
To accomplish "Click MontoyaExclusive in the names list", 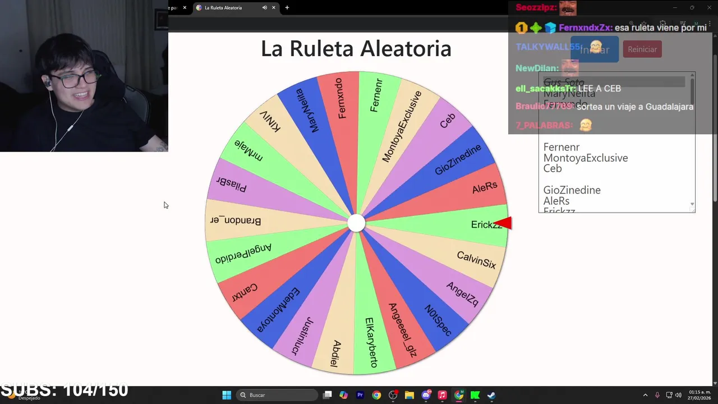I will [x=586, y=158].
